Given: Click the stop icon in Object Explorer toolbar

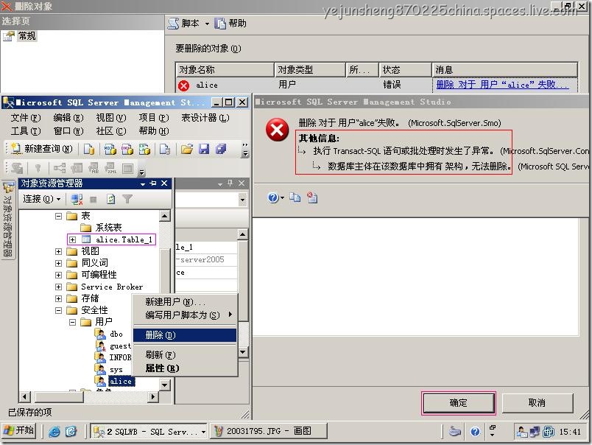Looking at the screenshot, I should (94, 199).
